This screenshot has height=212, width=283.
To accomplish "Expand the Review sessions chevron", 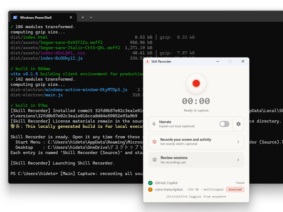I will [x=238, y=160].
